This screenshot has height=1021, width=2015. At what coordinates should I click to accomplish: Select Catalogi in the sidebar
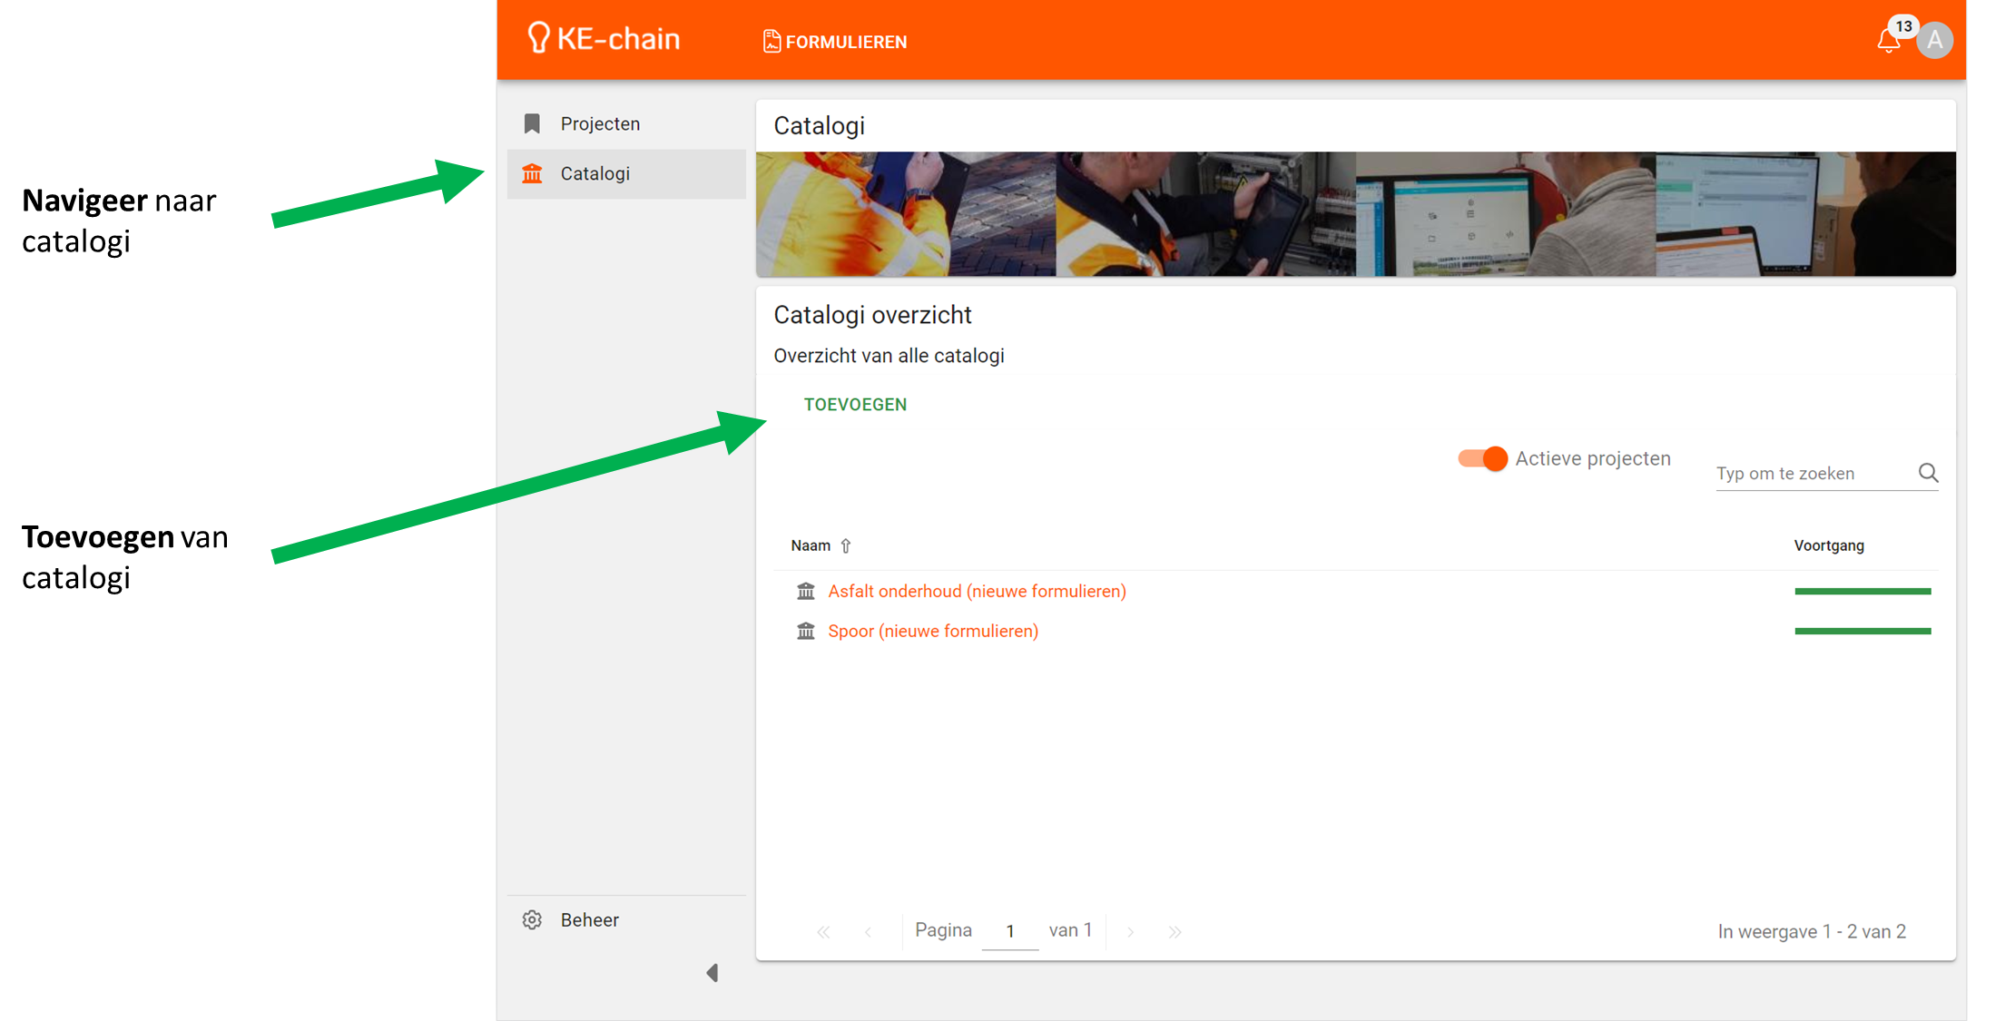pos(595,173)
